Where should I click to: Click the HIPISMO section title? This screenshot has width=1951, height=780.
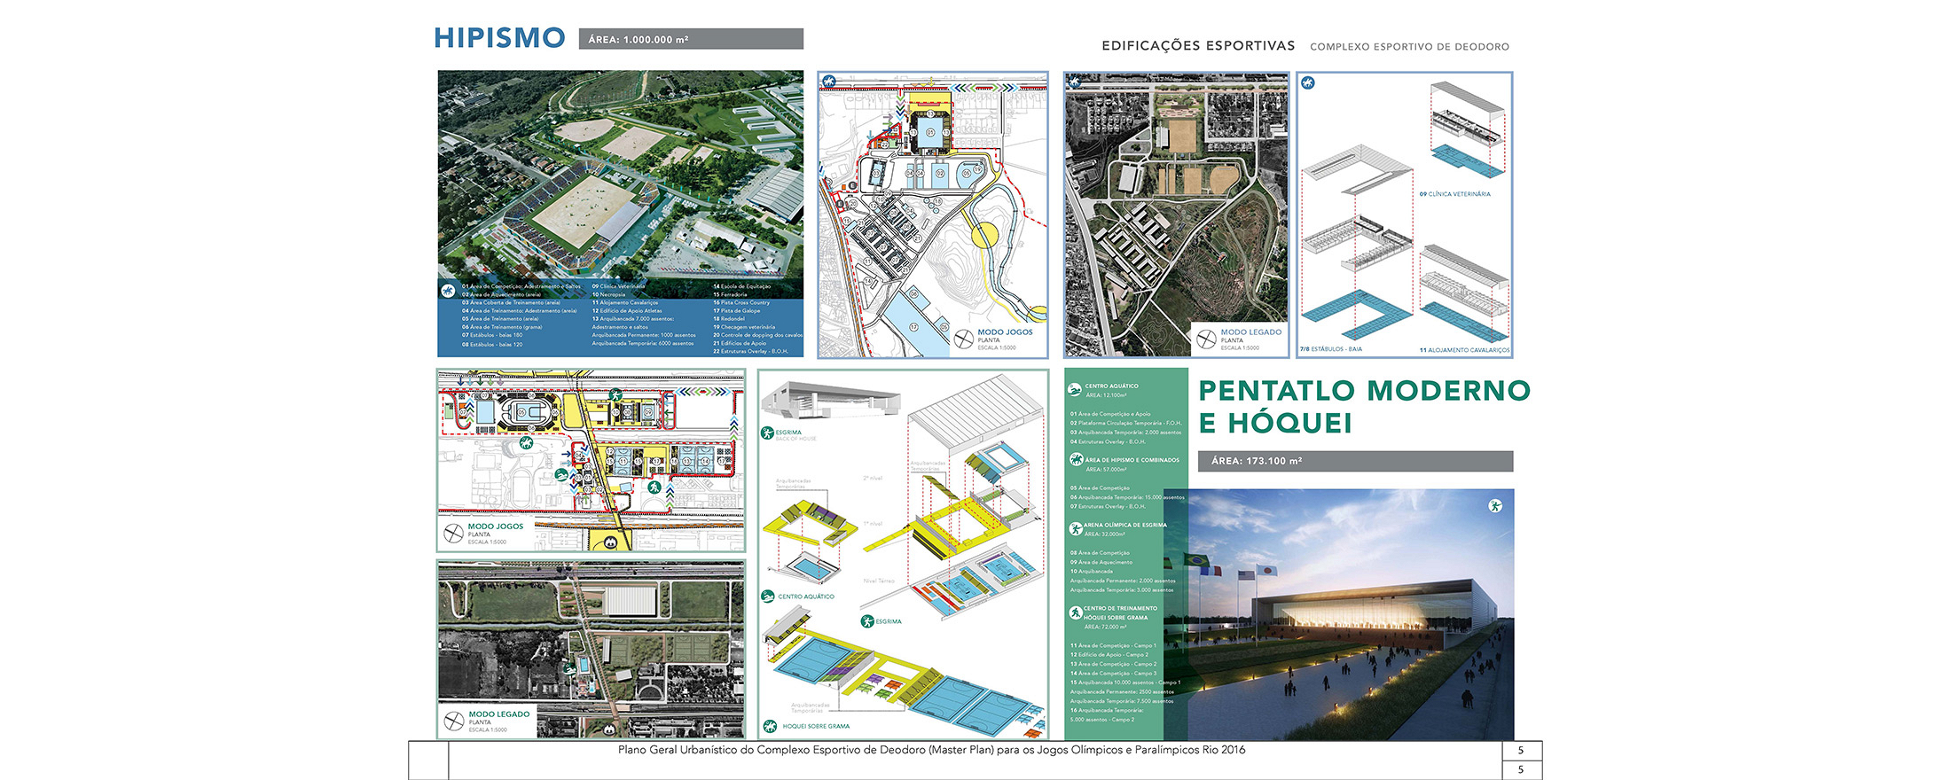coord(499,38)
